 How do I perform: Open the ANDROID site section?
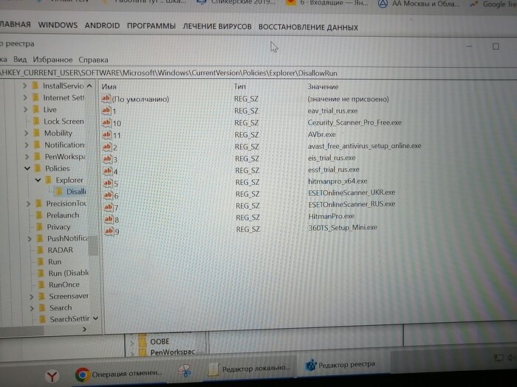click(102, 26)
